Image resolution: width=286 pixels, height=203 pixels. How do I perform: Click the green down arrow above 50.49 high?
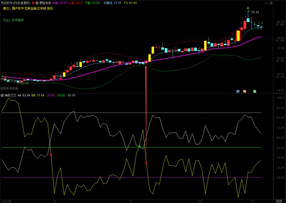point(248,8)
